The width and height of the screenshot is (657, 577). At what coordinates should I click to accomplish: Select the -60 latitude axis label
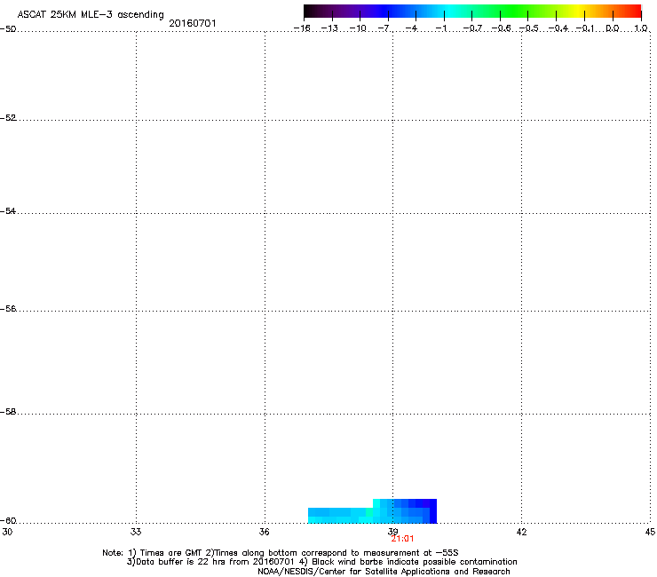pyautogui.click(x=8, y=521)
